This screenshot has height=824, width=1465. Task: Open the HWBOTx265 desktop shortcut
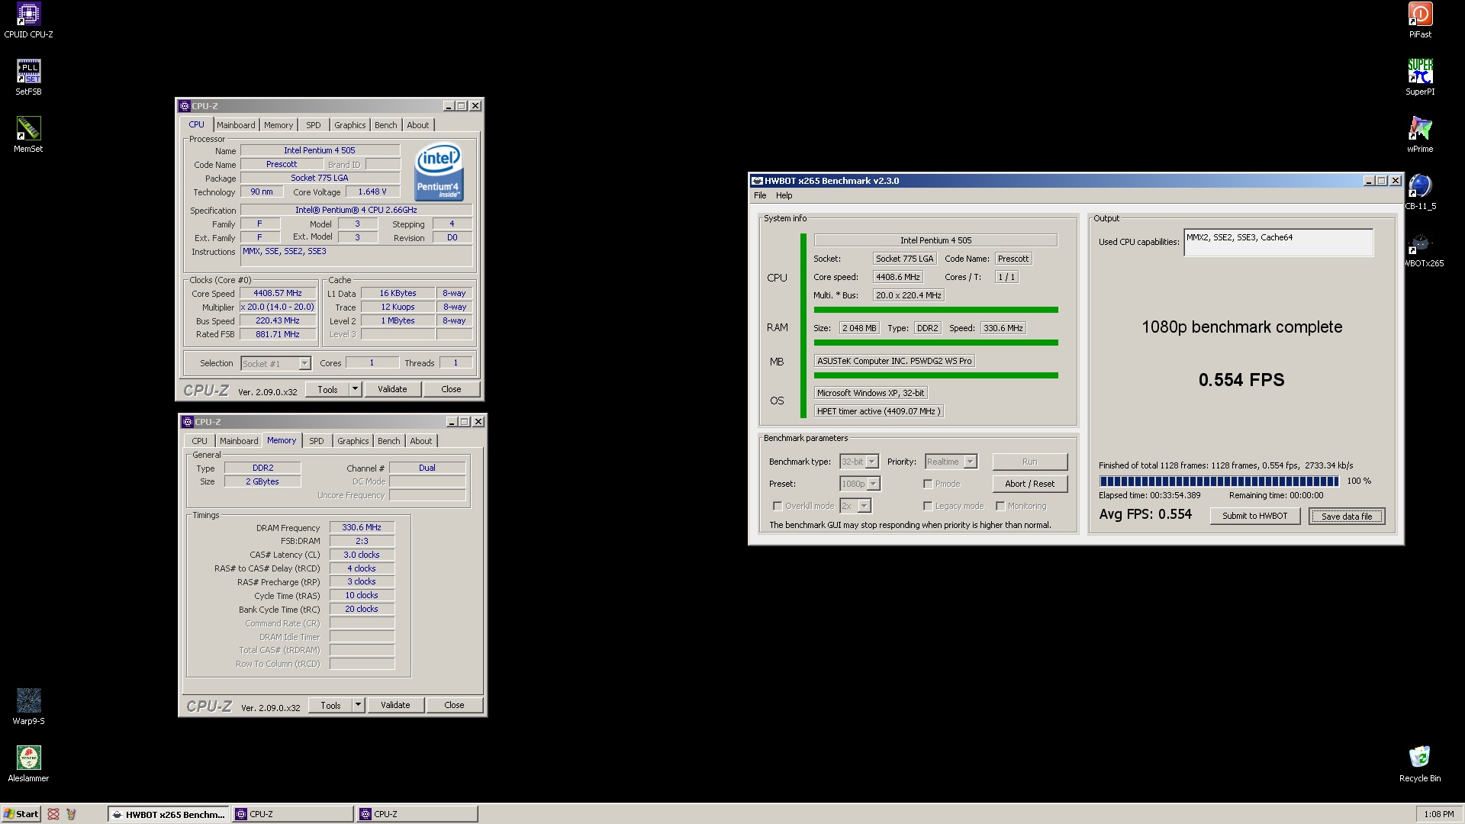[x=1422, y=249]
